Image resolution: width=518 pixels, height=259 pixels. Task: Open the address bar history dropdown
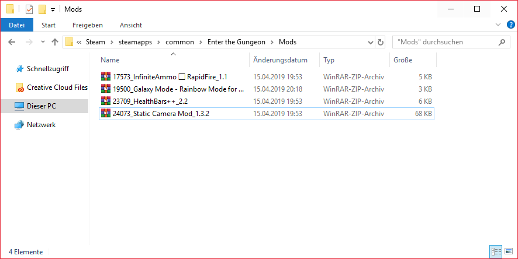point(370,42)
